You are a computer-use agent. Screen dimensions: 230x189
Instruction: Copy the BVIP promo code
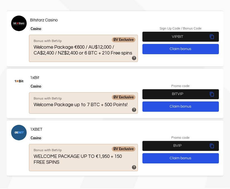(x=212, y=146)
